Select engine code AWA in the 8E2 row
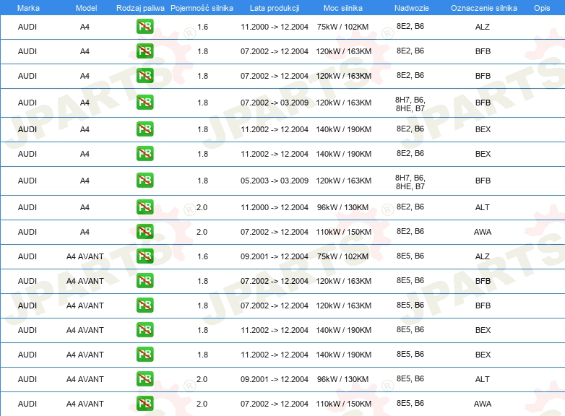This screenshot has height=416, width=565. (x=483, y=232)
